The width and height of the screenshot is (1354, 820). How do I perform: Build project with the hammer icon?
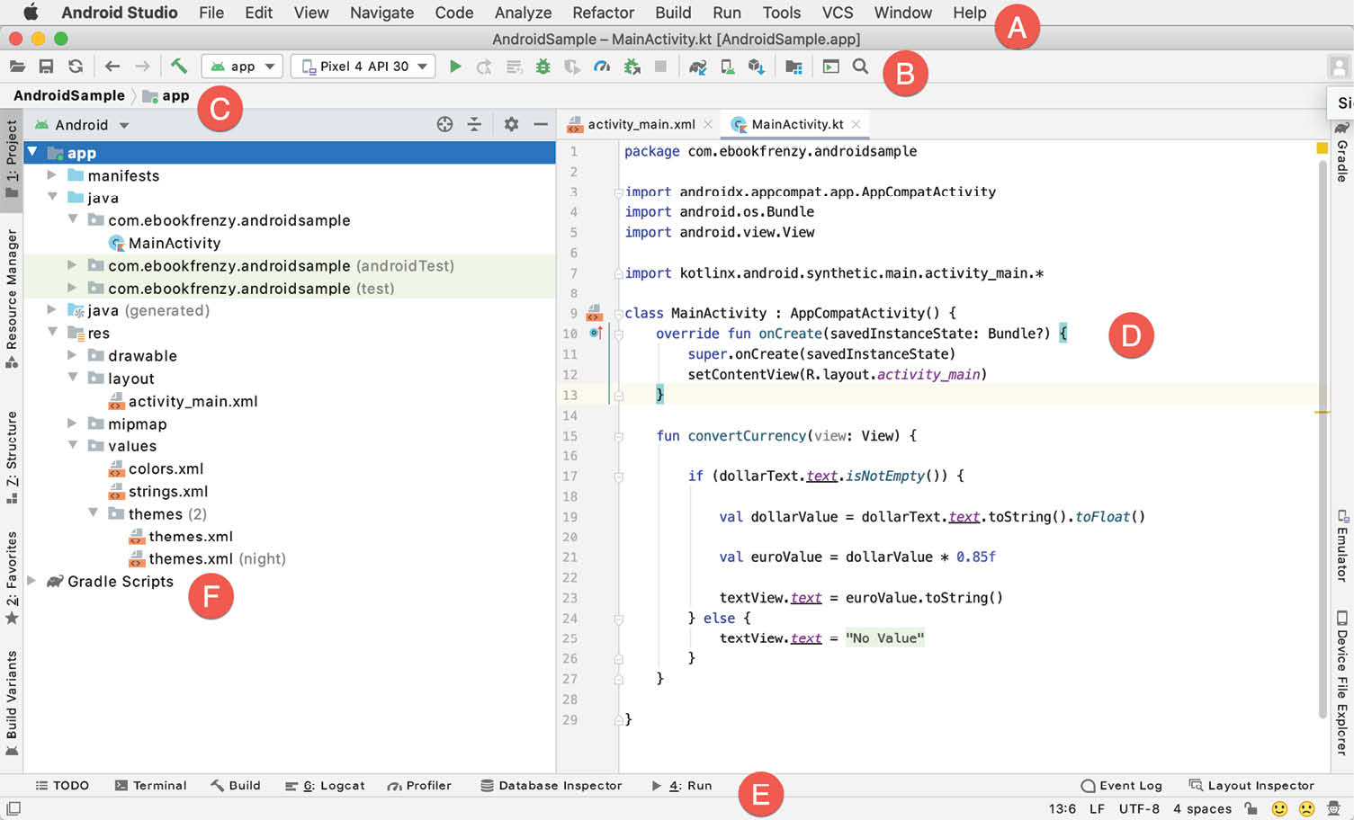coord(179,66)
